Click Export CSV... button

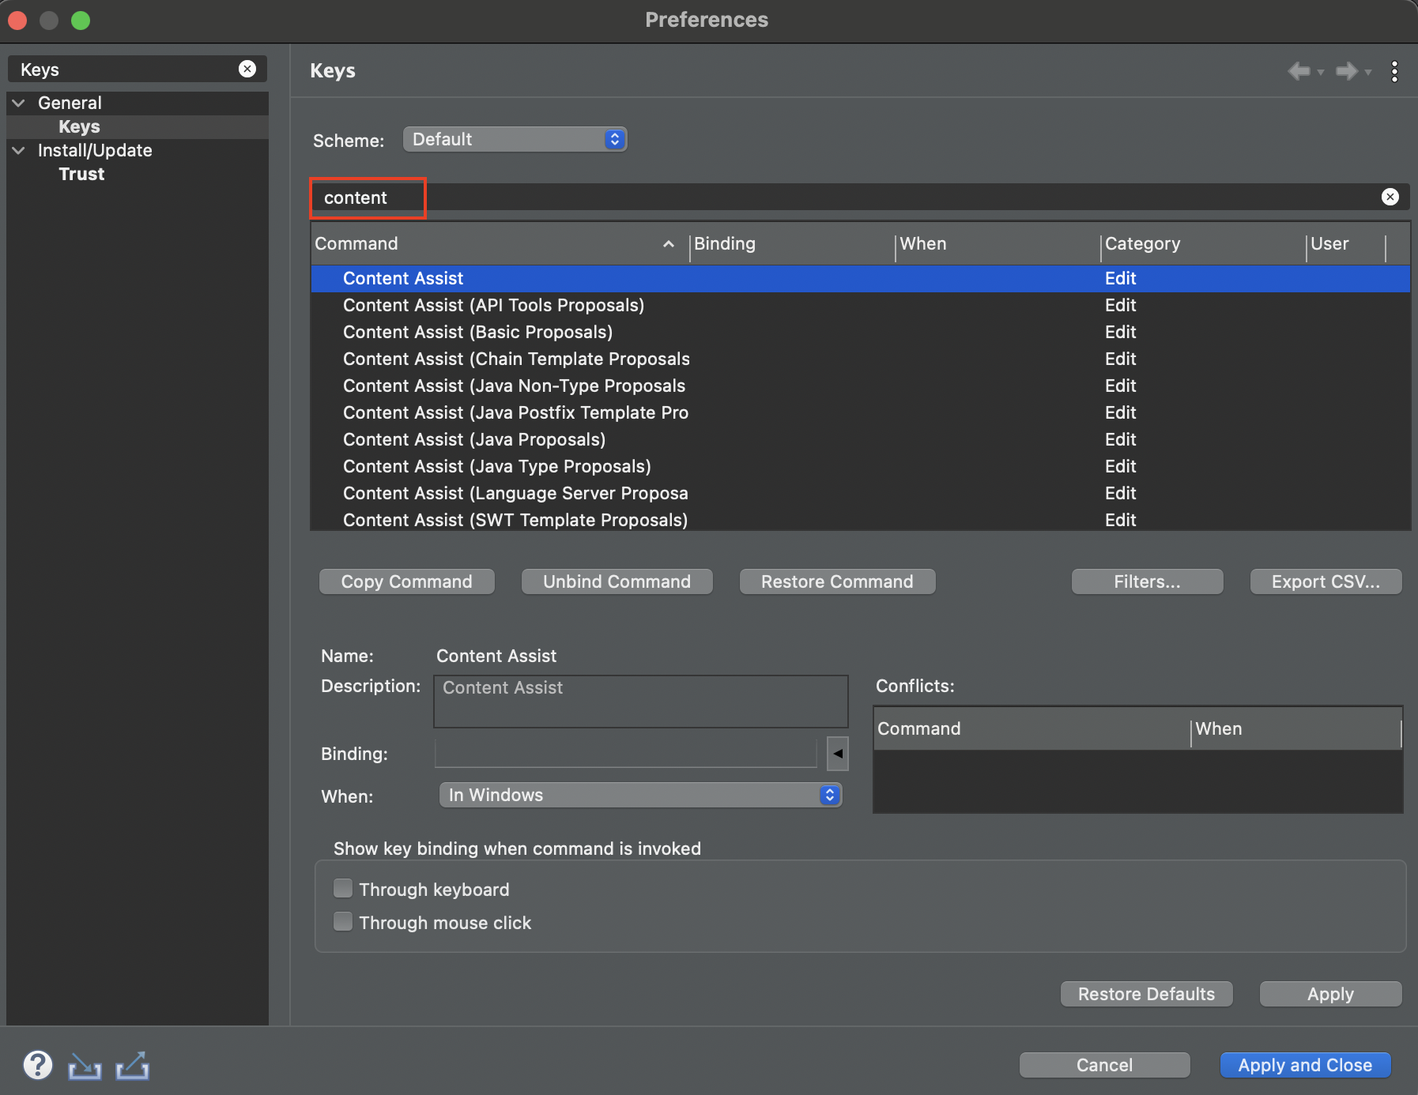1326,581
